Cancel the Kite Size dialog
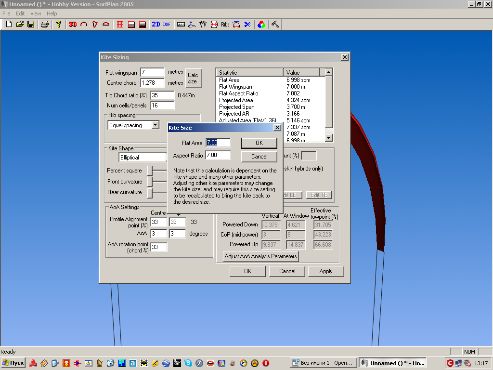 click(x=259, y=157)
